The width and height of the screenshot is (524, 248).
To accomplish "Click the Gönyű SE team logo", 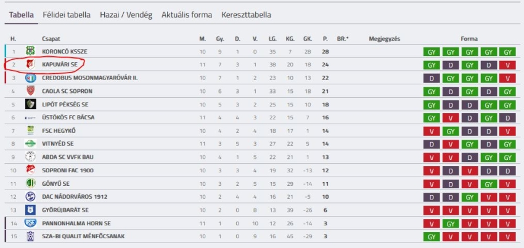I will pyautogui.click(x=31, y=183).
